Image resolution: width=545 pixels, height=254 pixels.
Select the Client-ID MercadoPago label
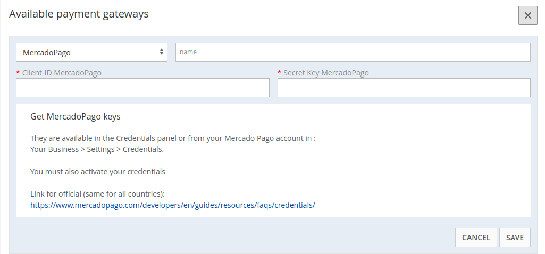(62, 73)
